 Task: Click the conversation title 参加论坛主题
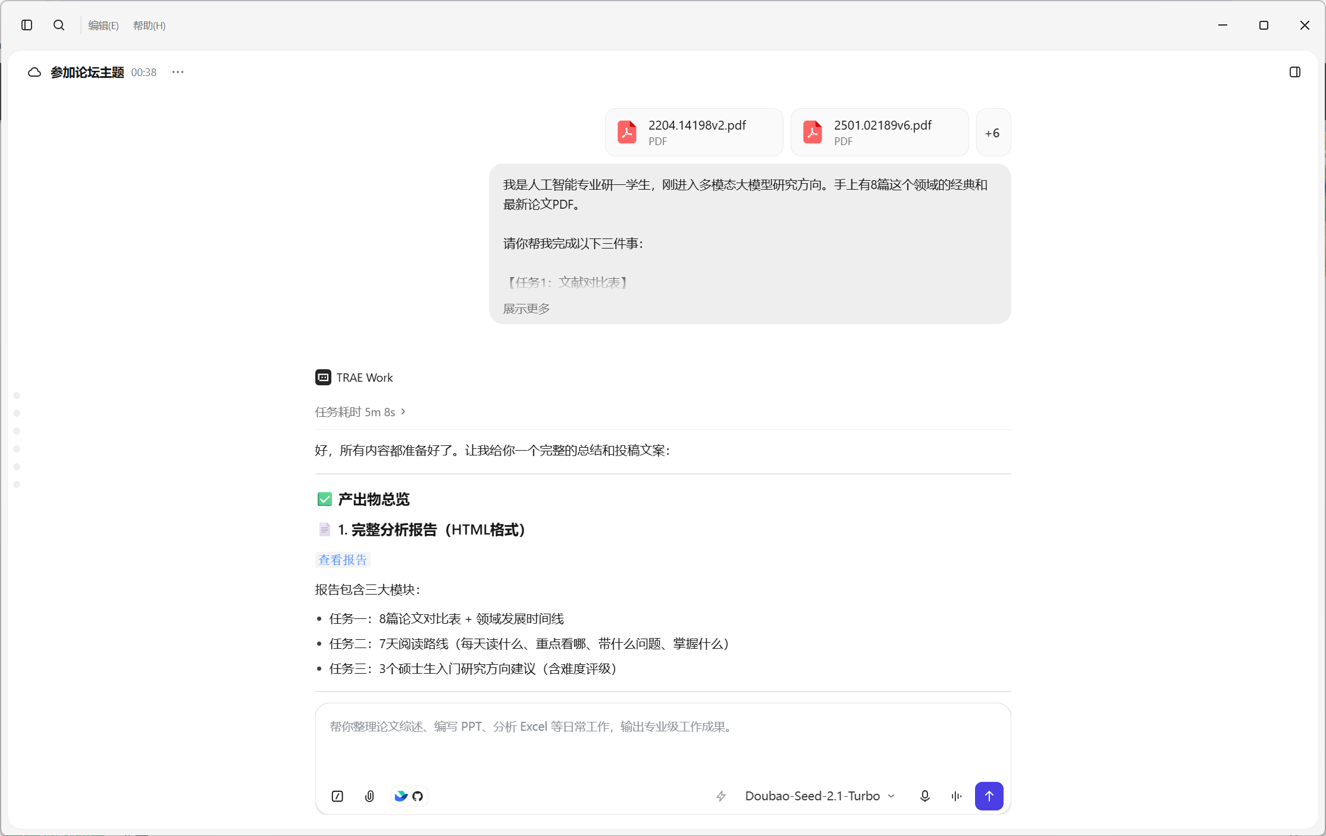click(87, 72)
